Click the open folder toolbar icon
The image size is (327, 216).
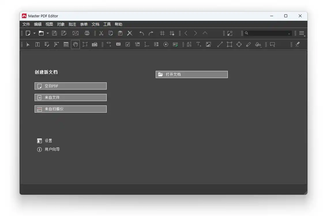tap(41, 33)
